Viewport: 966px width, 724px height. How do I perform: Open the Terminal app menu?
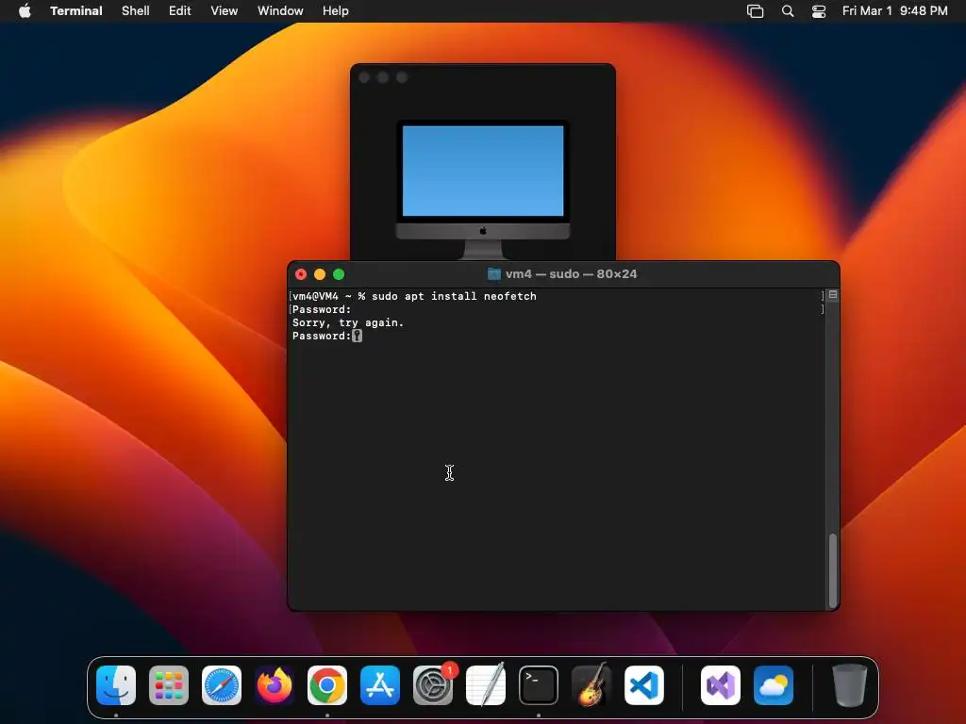75,10
